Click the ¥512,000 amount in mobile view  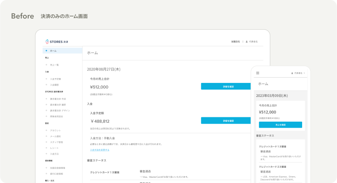tap(268, 112)
